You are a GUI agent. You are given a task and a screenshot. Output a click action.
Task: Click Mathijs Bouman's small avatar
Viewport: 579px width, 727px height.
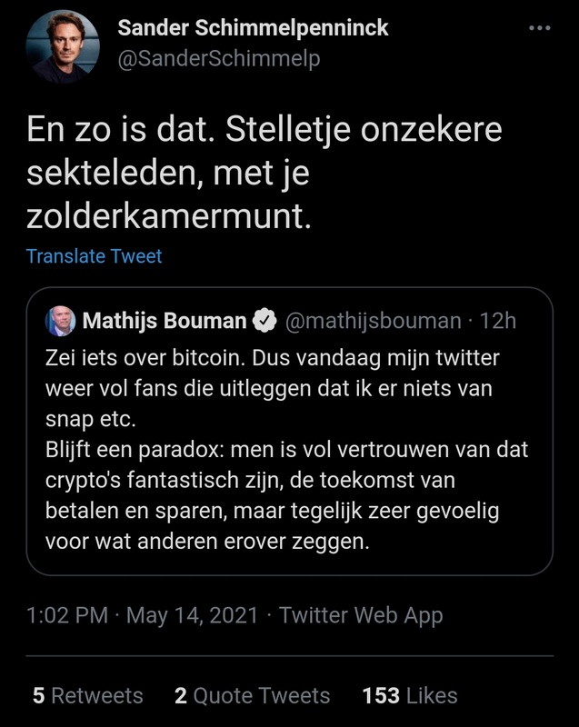point(60,320)
